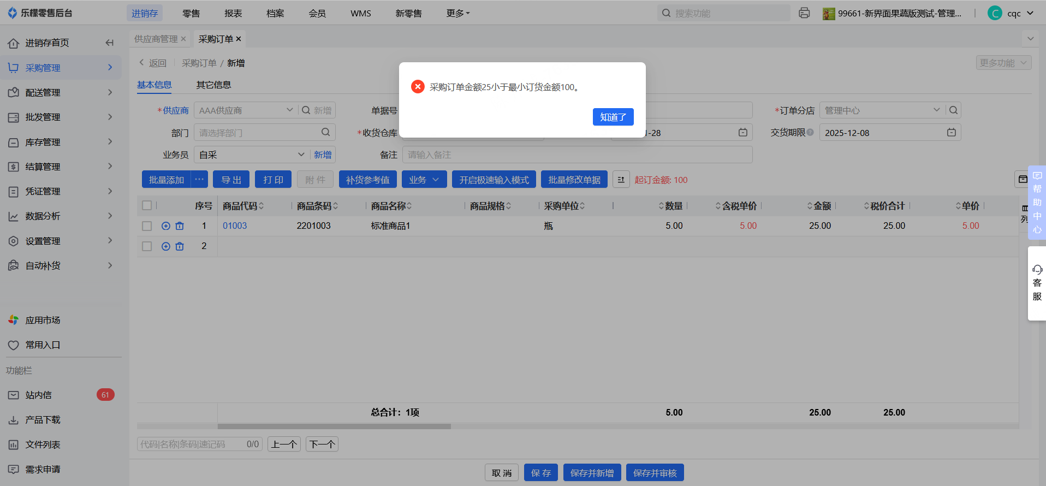Collapse sidebar using the arrow icon

coord(110,43)
